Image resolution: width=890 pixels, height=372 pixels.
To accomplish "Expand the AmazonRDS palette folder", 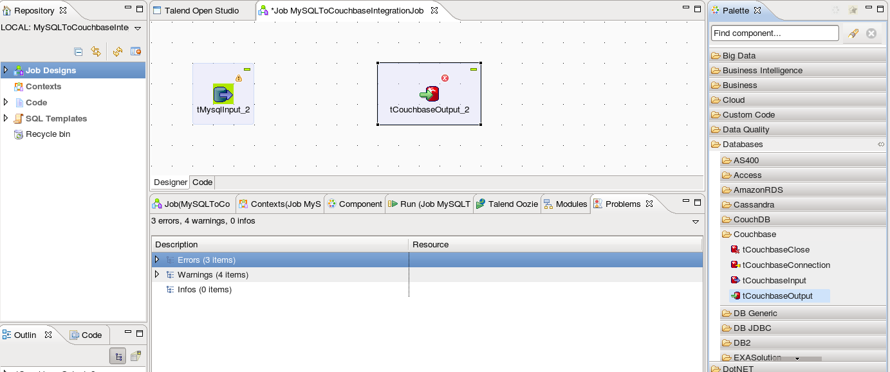I will (803, 190).
